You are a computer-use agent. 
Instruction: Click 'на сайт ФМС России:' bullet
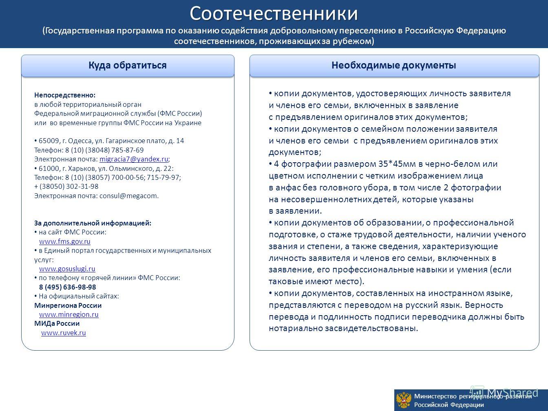pyautogui.click(x=70, y=232)
